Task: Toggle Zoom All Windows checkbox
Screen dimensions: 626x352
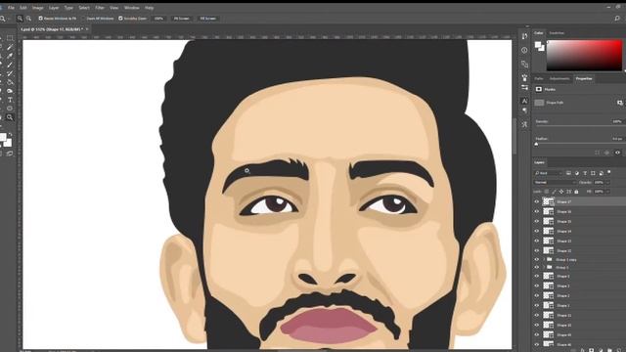Action: pos(83,19)
